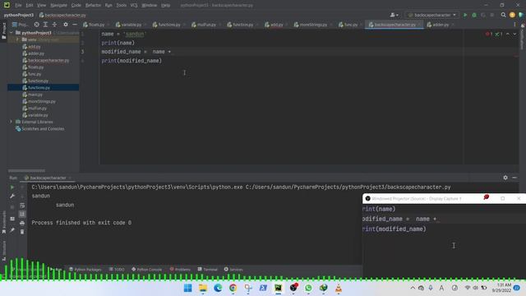Image resolution: width=526 pixels, height=296 pixels.
Task: Select main.py in project tree
Action: (x=35, y=95)
